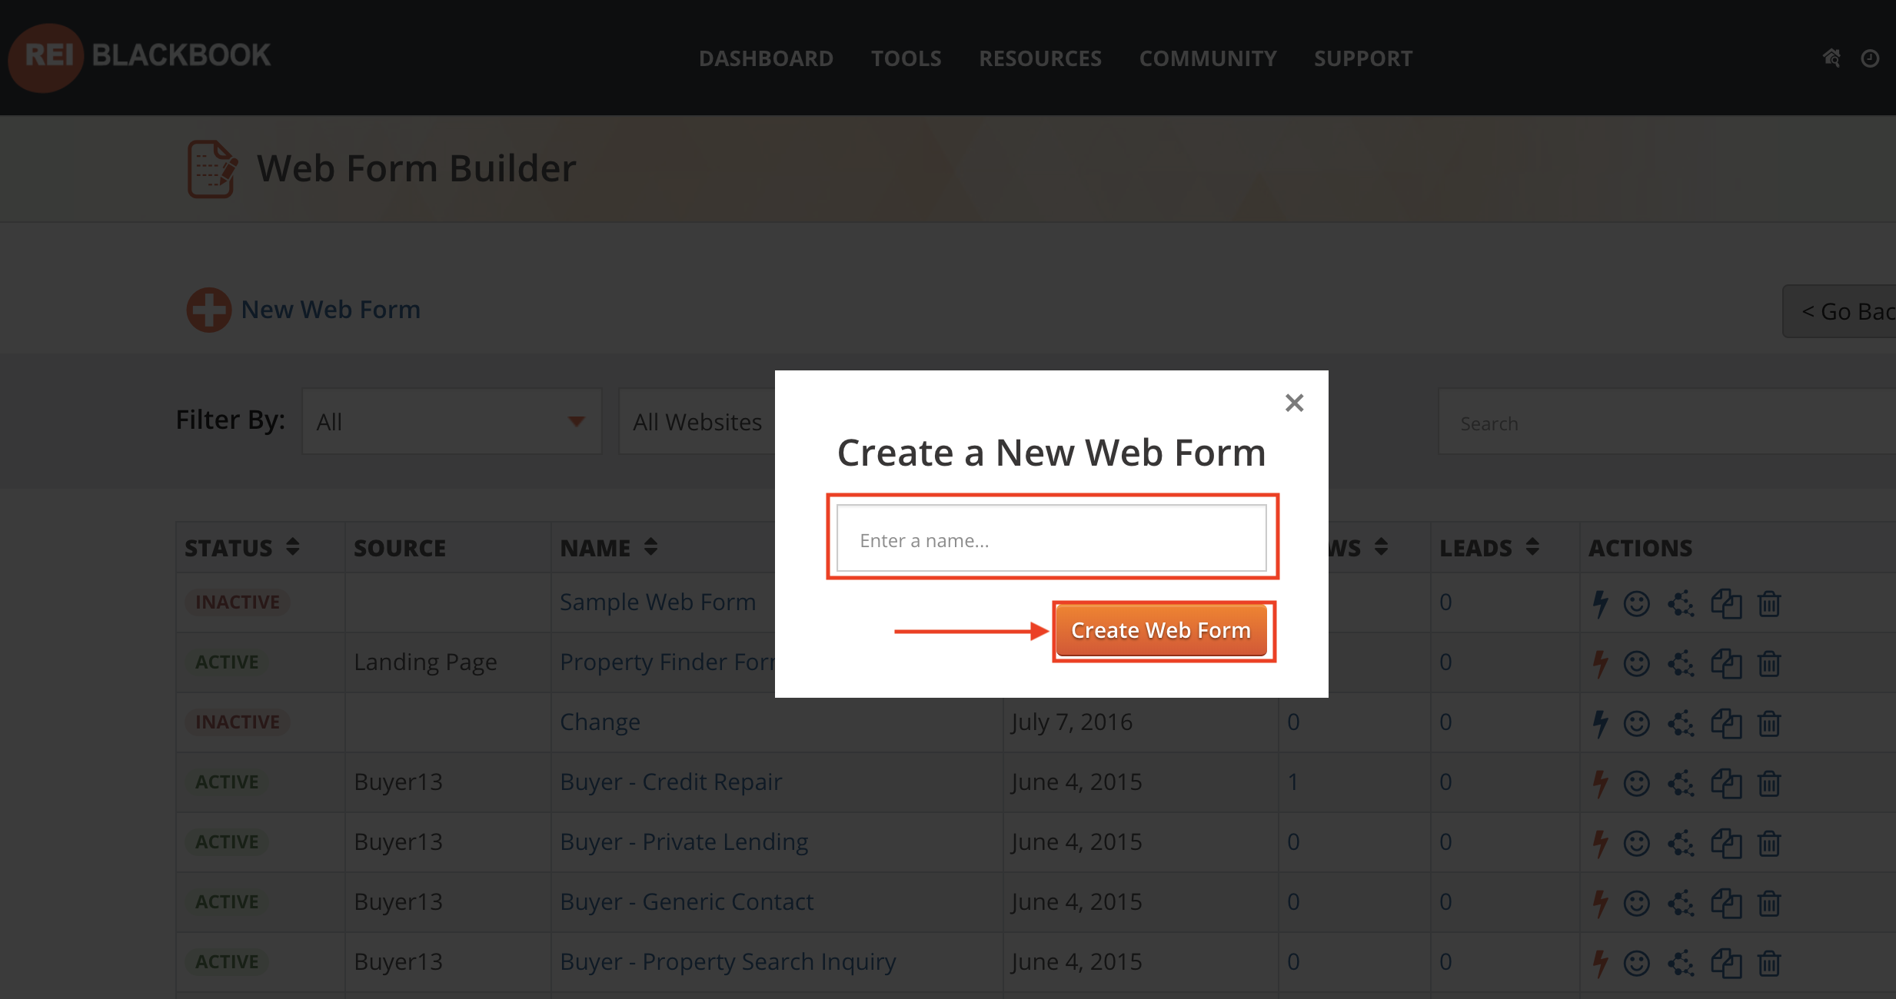
Task: Open the Buyer - Private Lending form
Action: coord(684,841)
